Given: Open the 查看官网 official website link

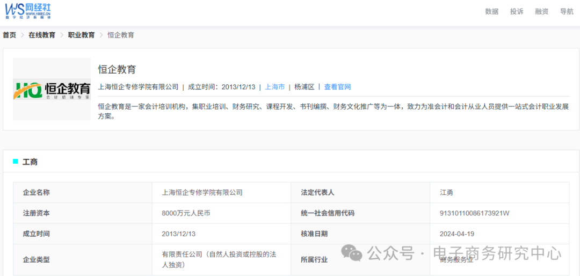Looking at the screenshot, I should [337, 87].
